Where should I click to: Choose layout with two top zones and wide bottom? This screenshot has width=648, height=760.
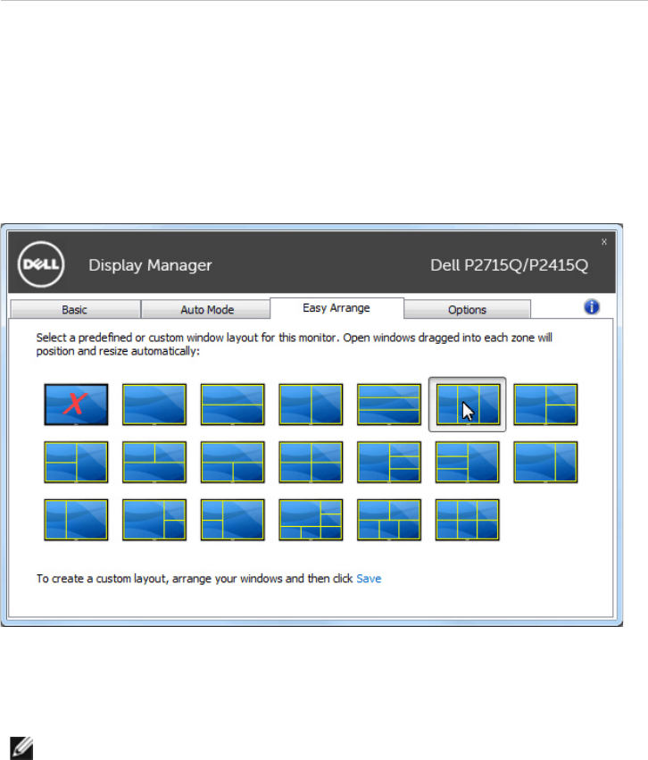coord(154,462)
